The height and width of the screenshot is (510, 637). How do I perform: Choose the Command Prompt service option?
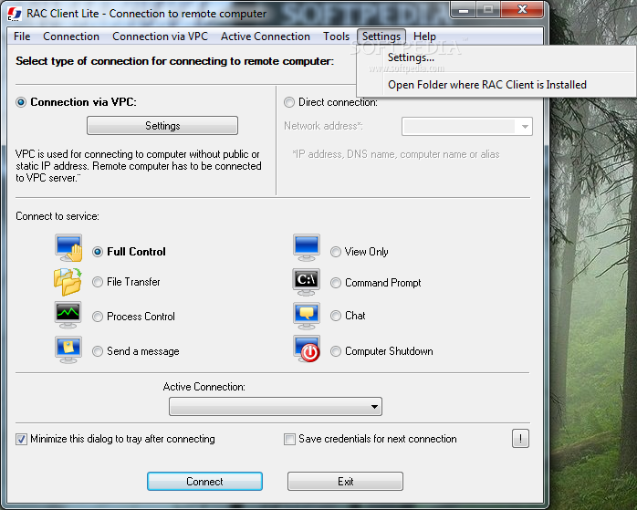[x=336, y=283]
